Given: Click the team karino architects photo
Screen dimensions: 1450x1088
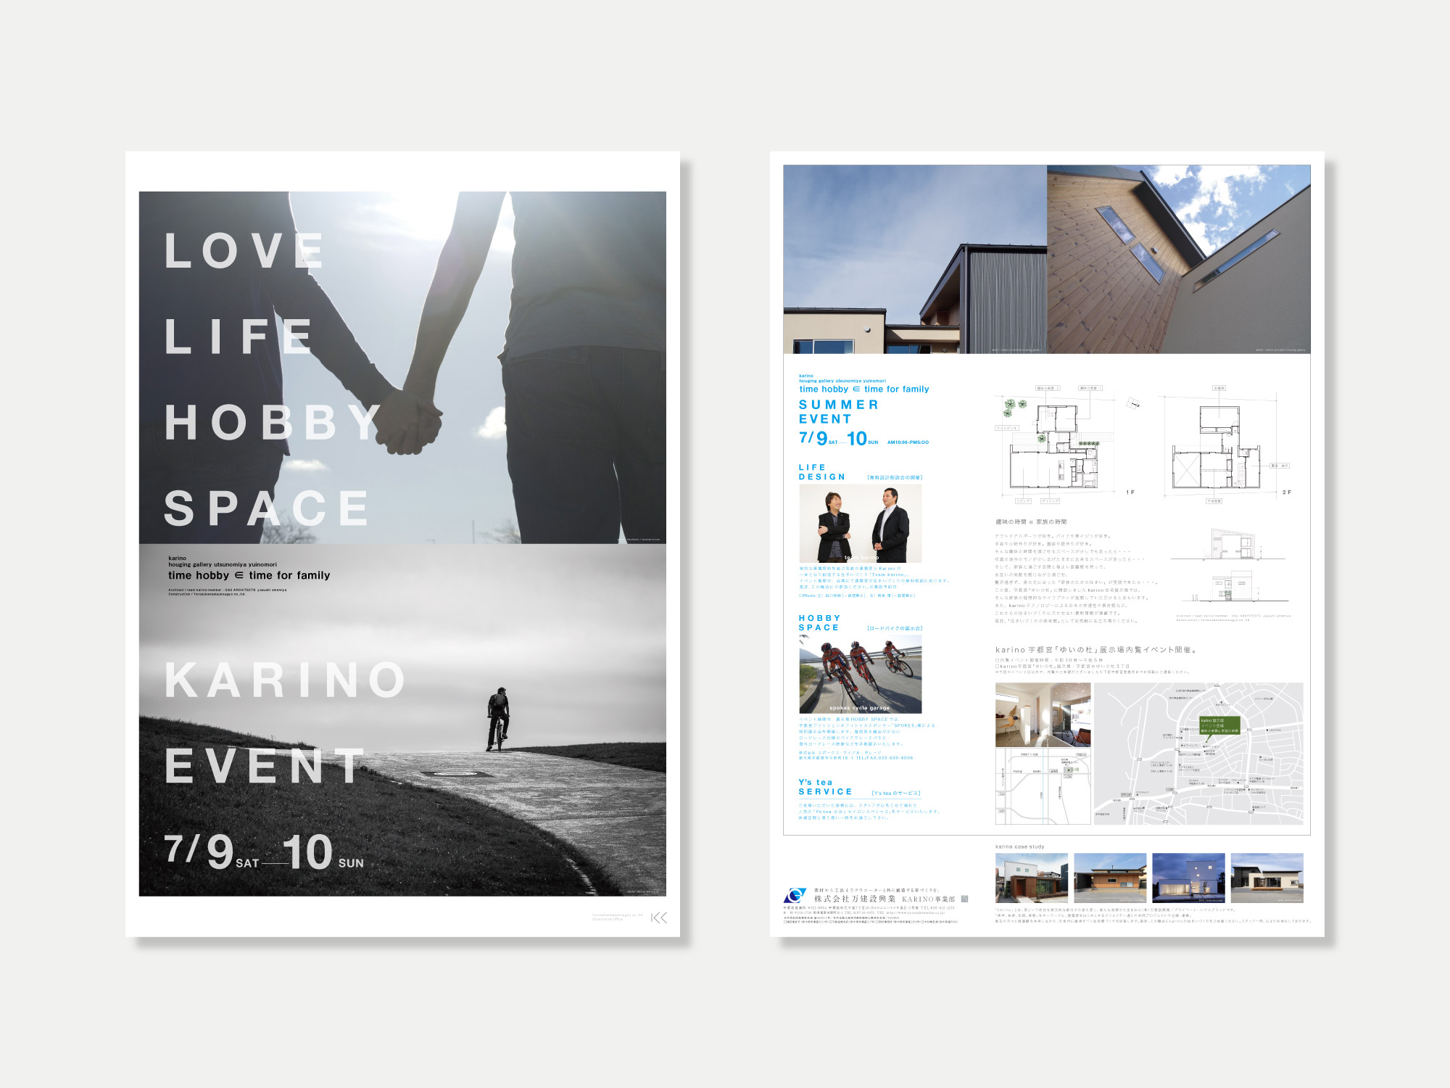Looking at the screenshot, I should pyautogui.click(x=860, y=524).
